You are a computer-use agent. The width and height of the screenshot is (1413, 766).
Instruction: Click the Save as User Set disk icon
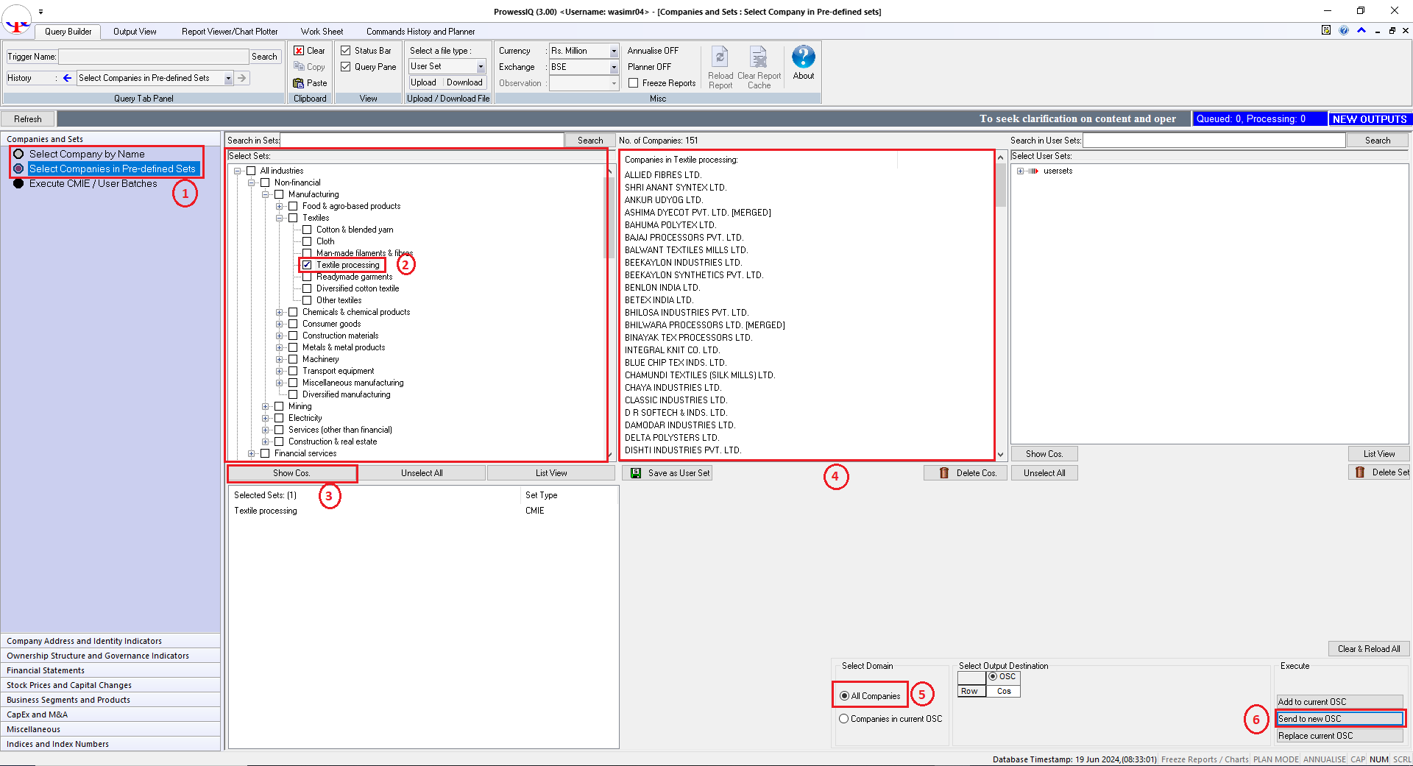pyautogui.click(x=636, y=473)
